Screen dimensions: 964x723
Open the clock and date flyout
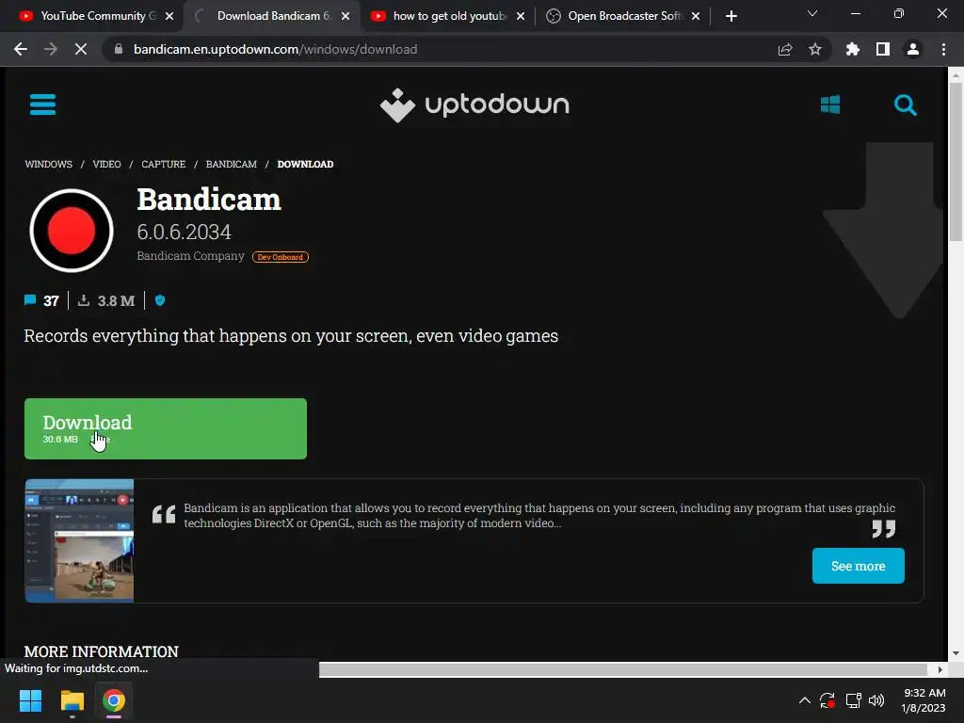coord(924,700)
